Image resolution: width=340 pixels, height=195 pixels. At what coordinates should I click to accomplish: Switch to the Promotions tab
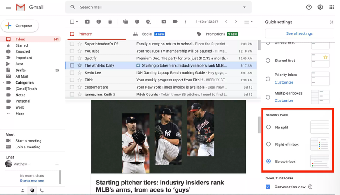click(215, 34)
